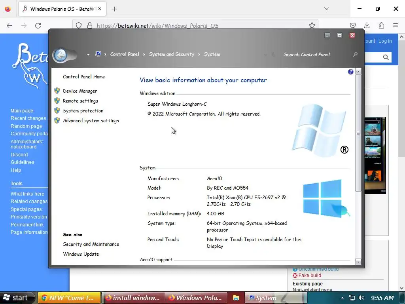Click the padlock site info icon
Viewport: 405px width, 304px height.
point(90,25)
